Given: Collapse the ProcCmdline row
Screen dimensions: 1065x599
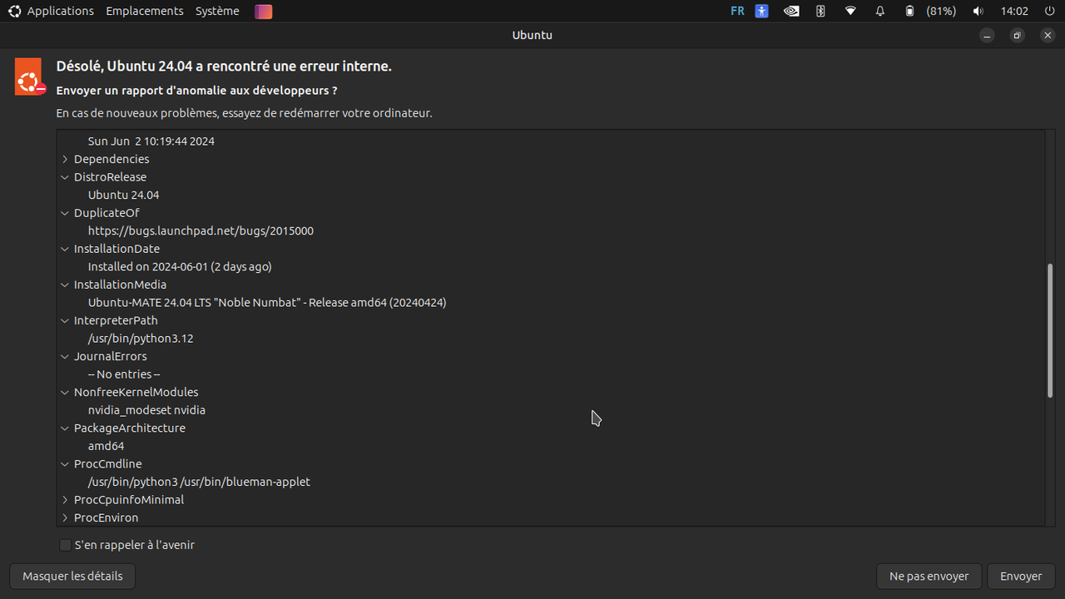Looking at the screenshot, I should [x=65, y=463].
